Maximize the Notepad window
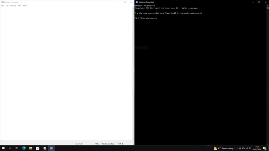This screenshot has width=269, height=151. [125, 2]
